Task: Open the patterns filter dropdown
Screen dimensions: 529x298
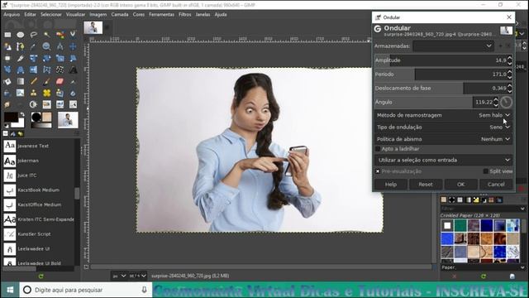Action: (483, 209)
